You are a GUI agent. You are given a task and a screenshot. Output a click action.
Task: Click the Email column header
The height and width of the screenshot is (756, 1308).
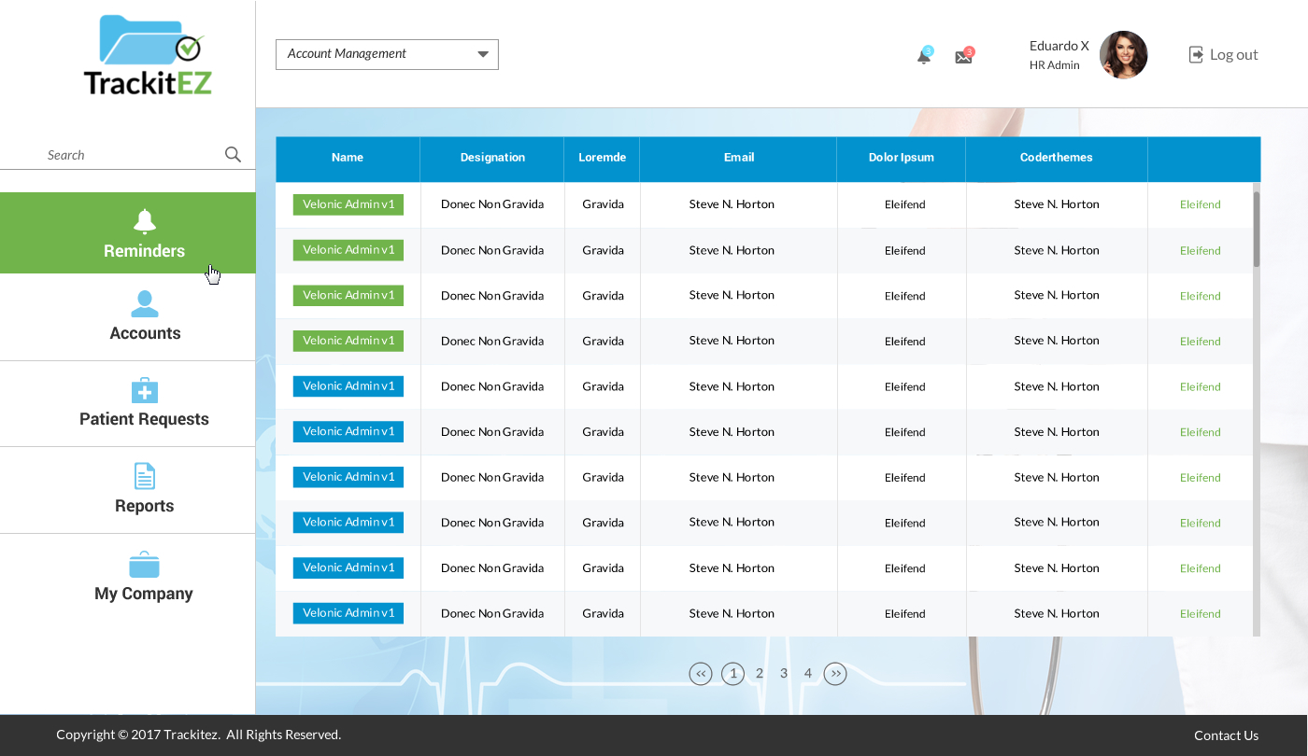tap(738, 158)
